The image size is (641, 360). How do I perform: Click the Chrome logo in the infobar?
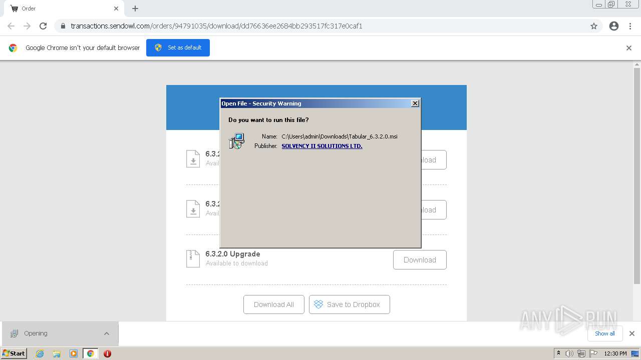click(13, 48)
